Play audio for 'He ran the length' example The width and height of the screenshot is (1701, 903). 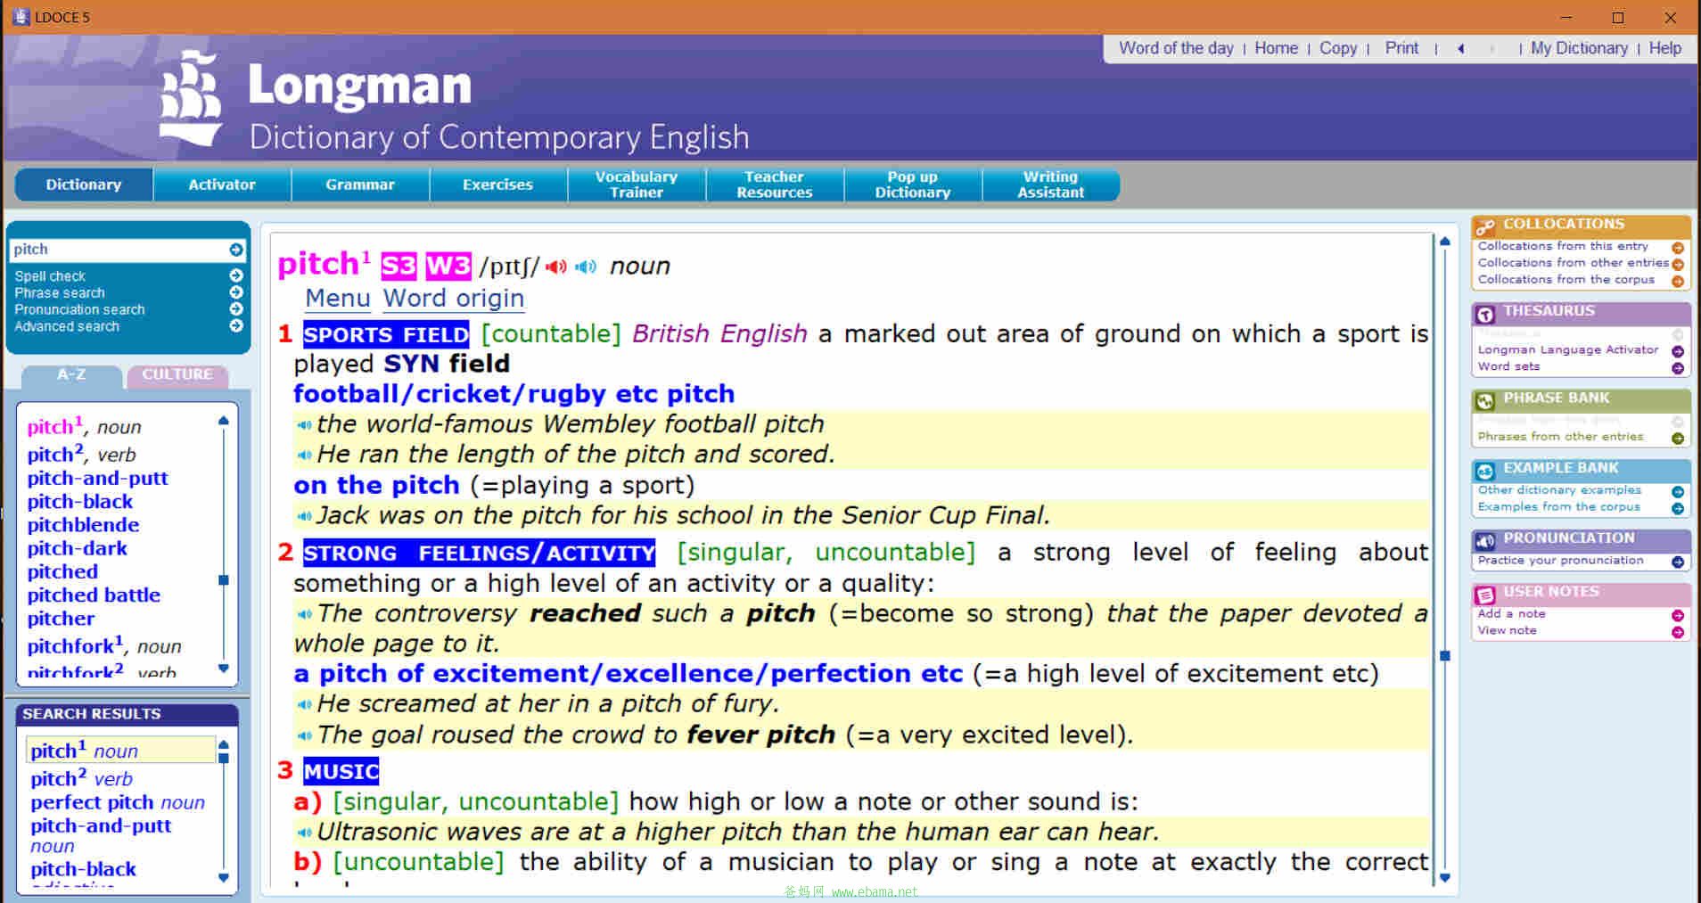pyautogui.click(x=304, y=456)
